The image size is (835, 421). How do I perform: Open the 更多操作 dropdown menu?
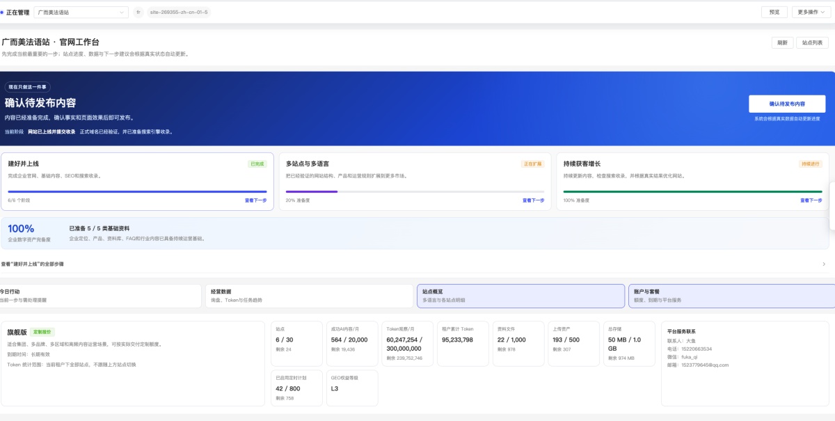pos(811,12)
